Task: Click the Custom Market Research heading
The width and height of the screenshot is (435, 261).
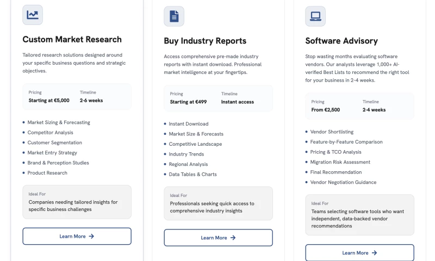Action: tap(72, 39)
